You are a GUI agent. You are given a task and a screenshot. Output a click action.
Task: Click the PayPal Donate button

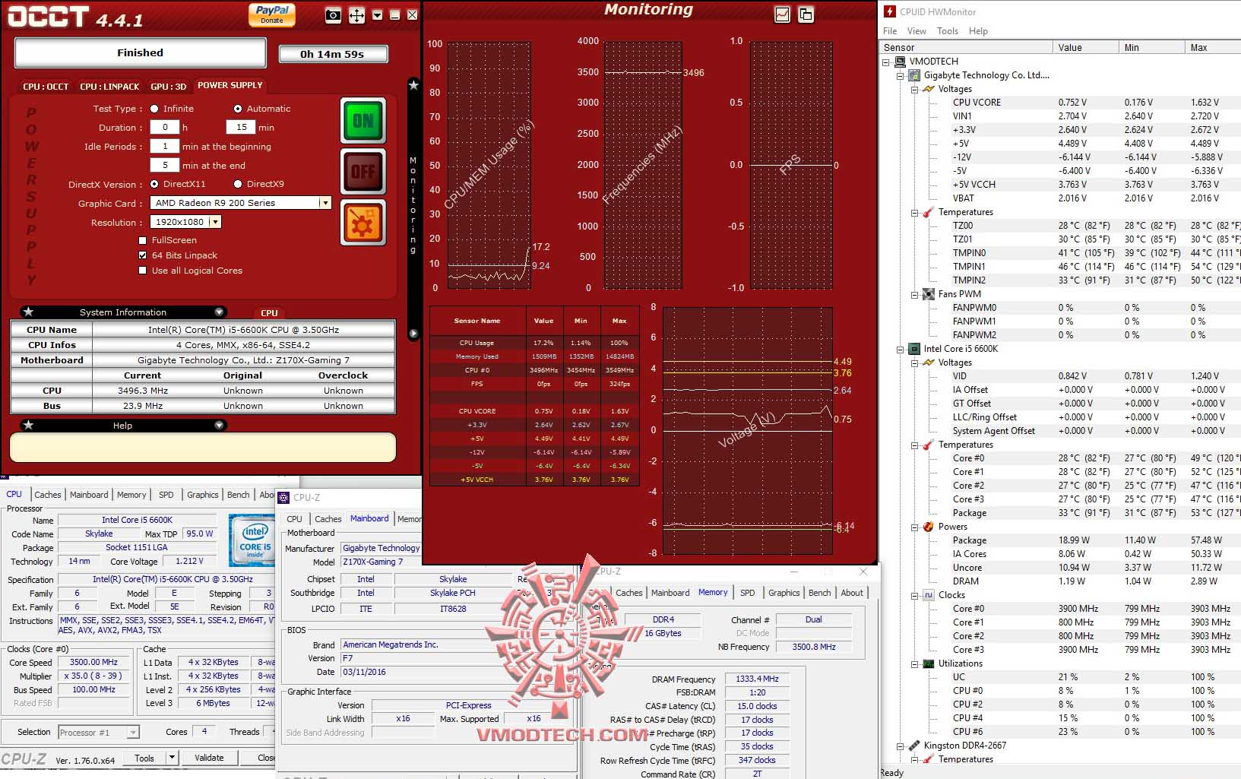coord(272,14)
